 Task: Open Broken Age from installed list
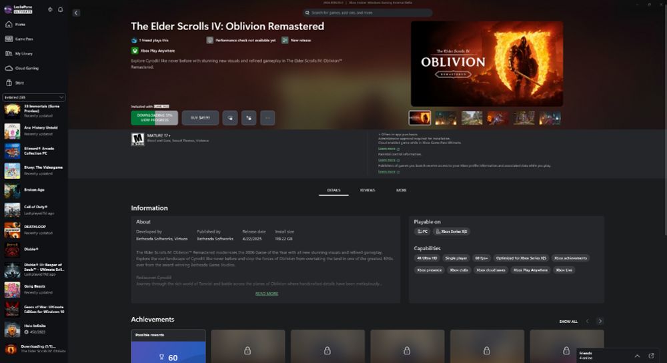[x=34, y=190]
